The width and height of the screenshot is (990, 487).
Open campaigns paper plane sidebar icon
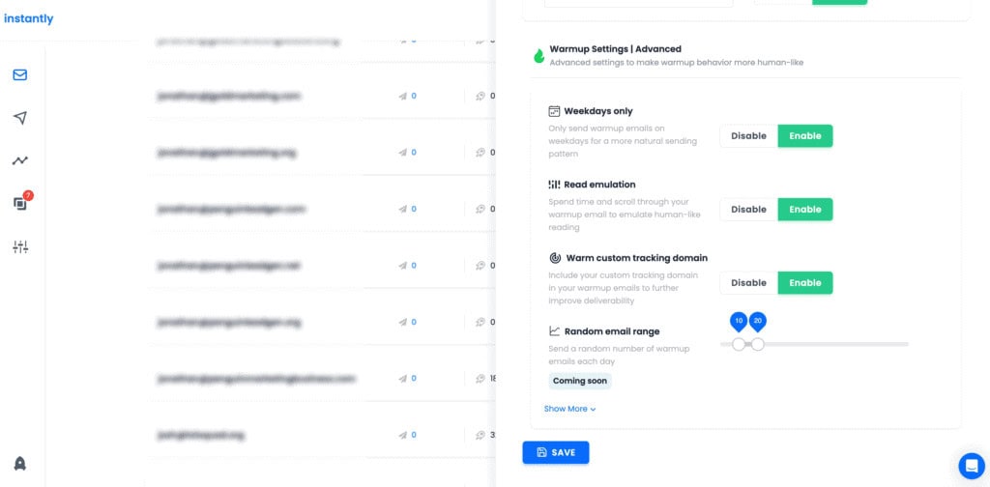[x=20, y=118]
